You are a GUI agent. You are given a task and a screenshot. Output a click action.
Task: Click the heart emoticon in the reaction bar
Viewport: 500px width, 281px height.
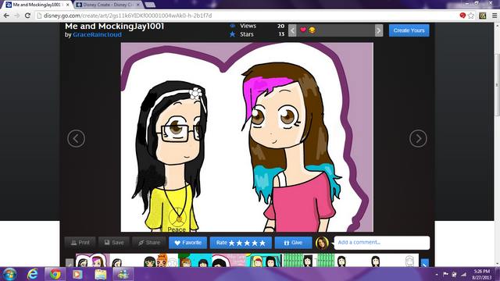[303, 30]
